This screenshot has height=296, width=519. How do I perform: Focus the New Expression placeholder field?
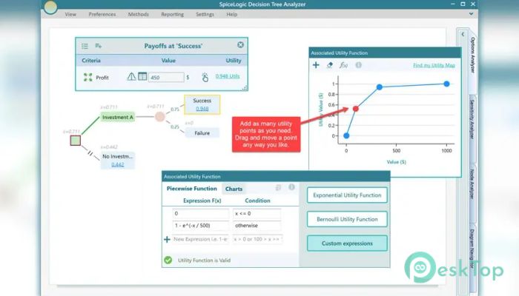201,239
